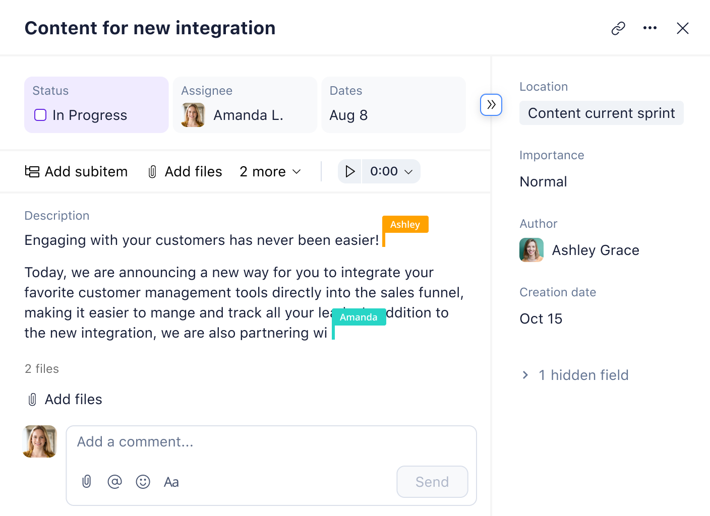
Task: Click Add files below the description
Action: click(x=64, y=399)
